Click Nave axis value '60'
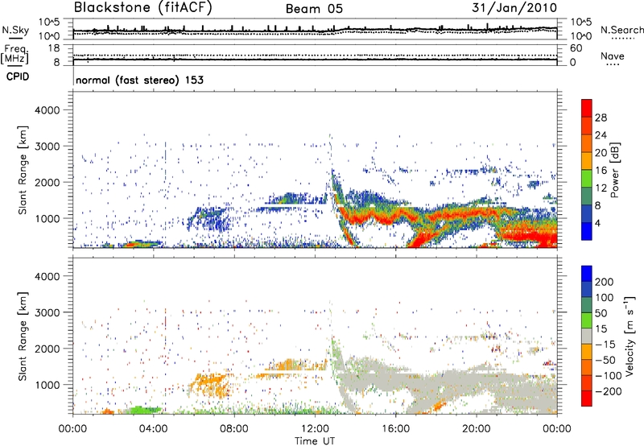Screen dimensions: 644x446 click(576, 48)
